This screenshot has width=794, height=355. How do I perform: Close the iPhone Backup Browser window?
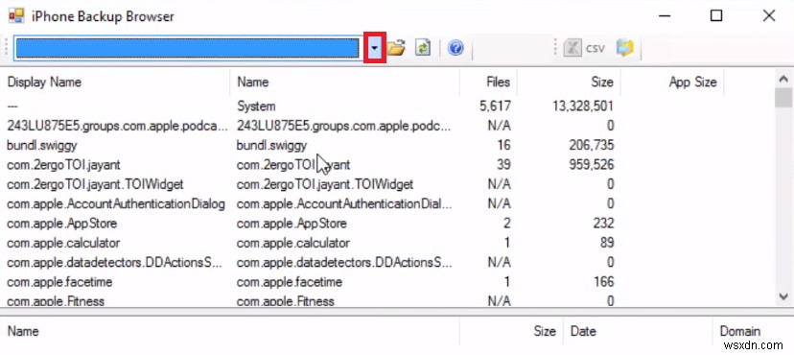click(769, 16)
